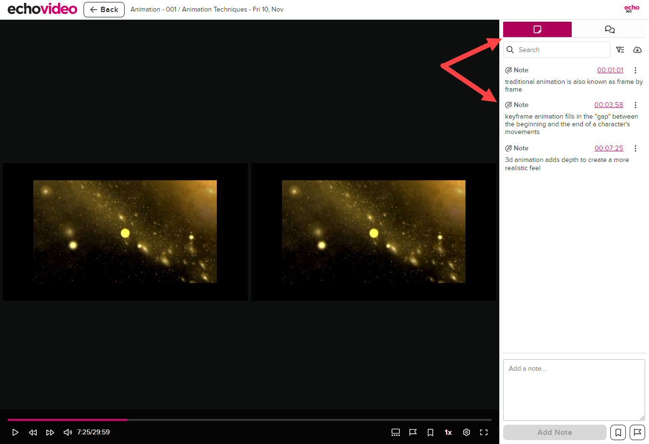The width and height of the screenshot is (649, 444).
Task: Open the video layout options icon
Action: (395, 432)
